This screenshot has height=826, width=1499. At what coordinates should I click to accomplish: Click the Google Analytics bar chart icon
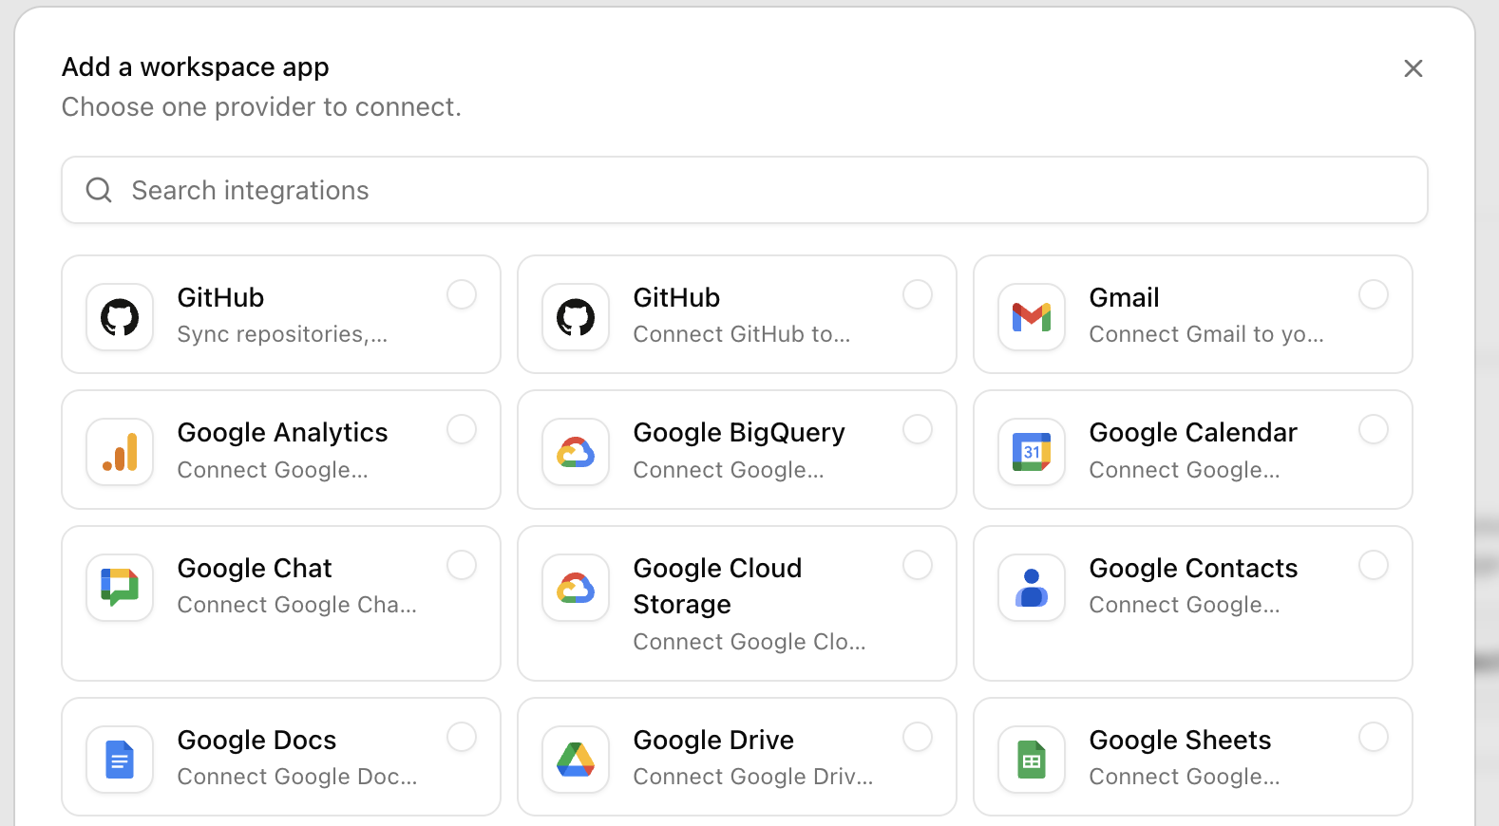[x=120, y=452]
